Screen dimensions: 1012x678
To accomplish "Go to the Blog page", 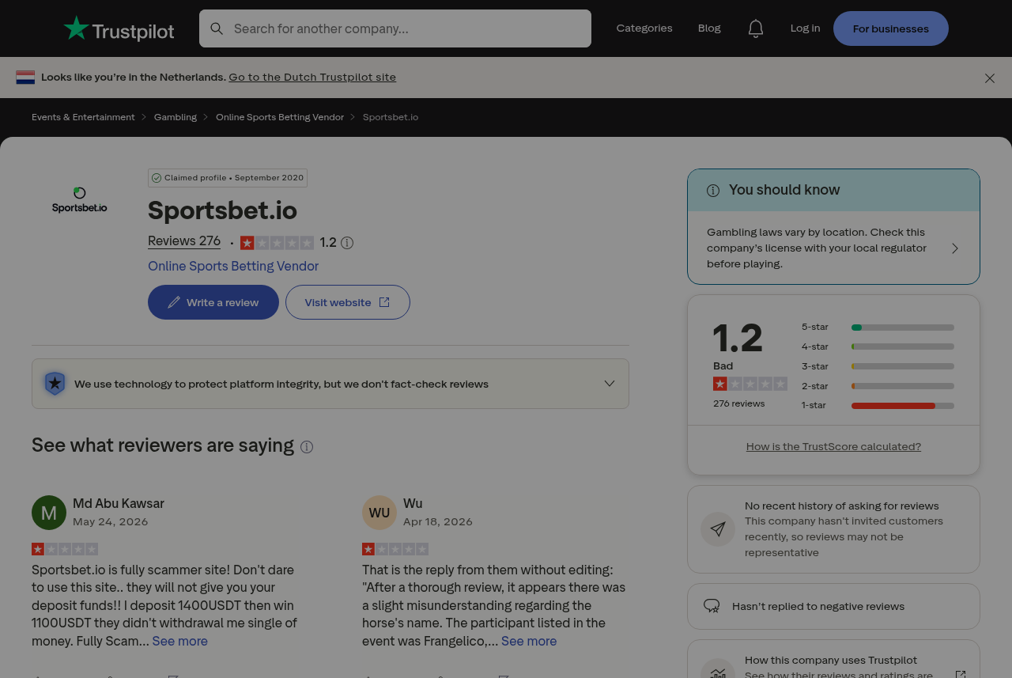I will 709,28.
